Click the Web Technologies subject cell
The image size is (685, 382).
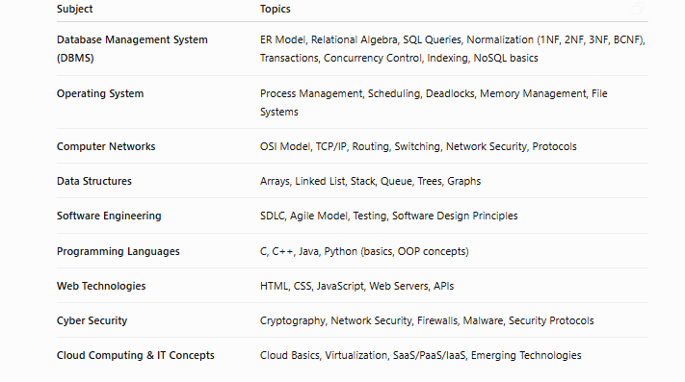click(101, 286)
